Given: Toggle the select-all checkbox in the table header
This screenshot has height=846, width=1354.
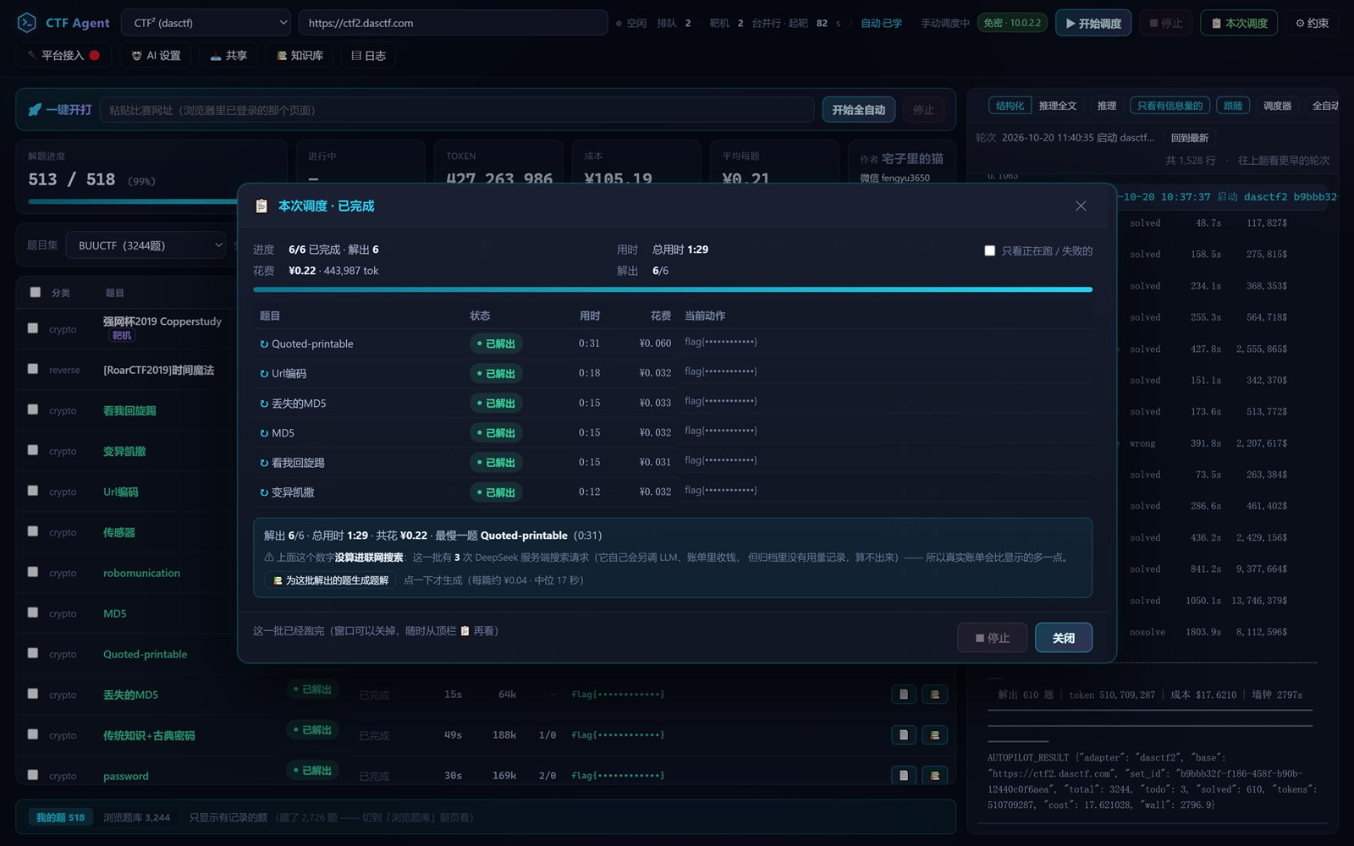Looking at the screenshot, I should point(35,292).
